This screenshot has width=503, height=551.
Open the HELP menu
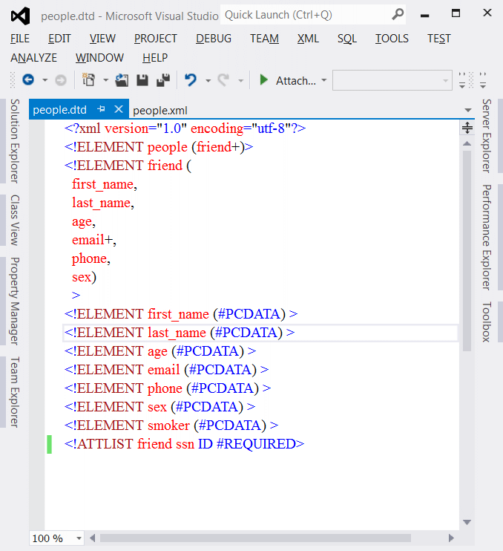point(155,58)
